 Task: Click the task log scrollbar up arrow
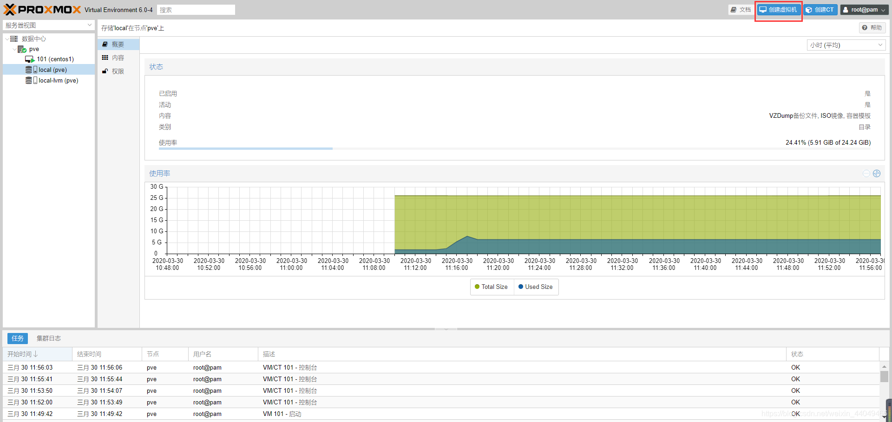pyautogui.click(x=884, y=366)
